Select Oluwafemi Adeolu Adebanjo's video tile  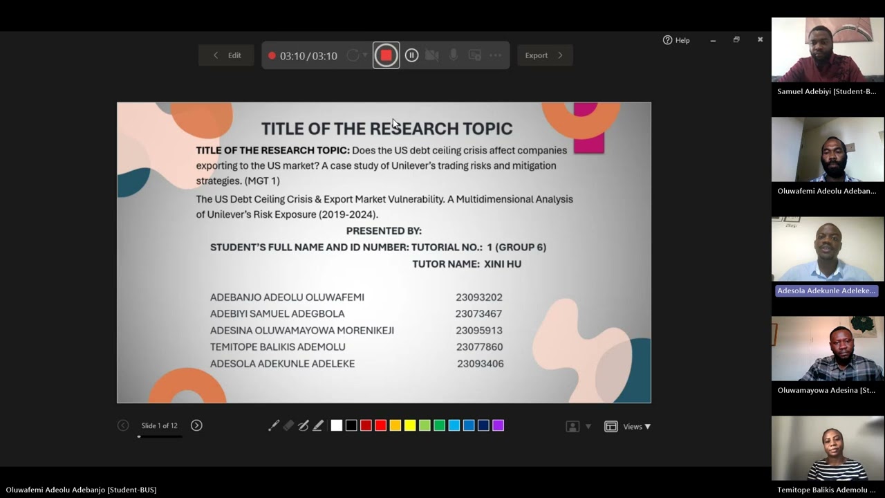828,149
